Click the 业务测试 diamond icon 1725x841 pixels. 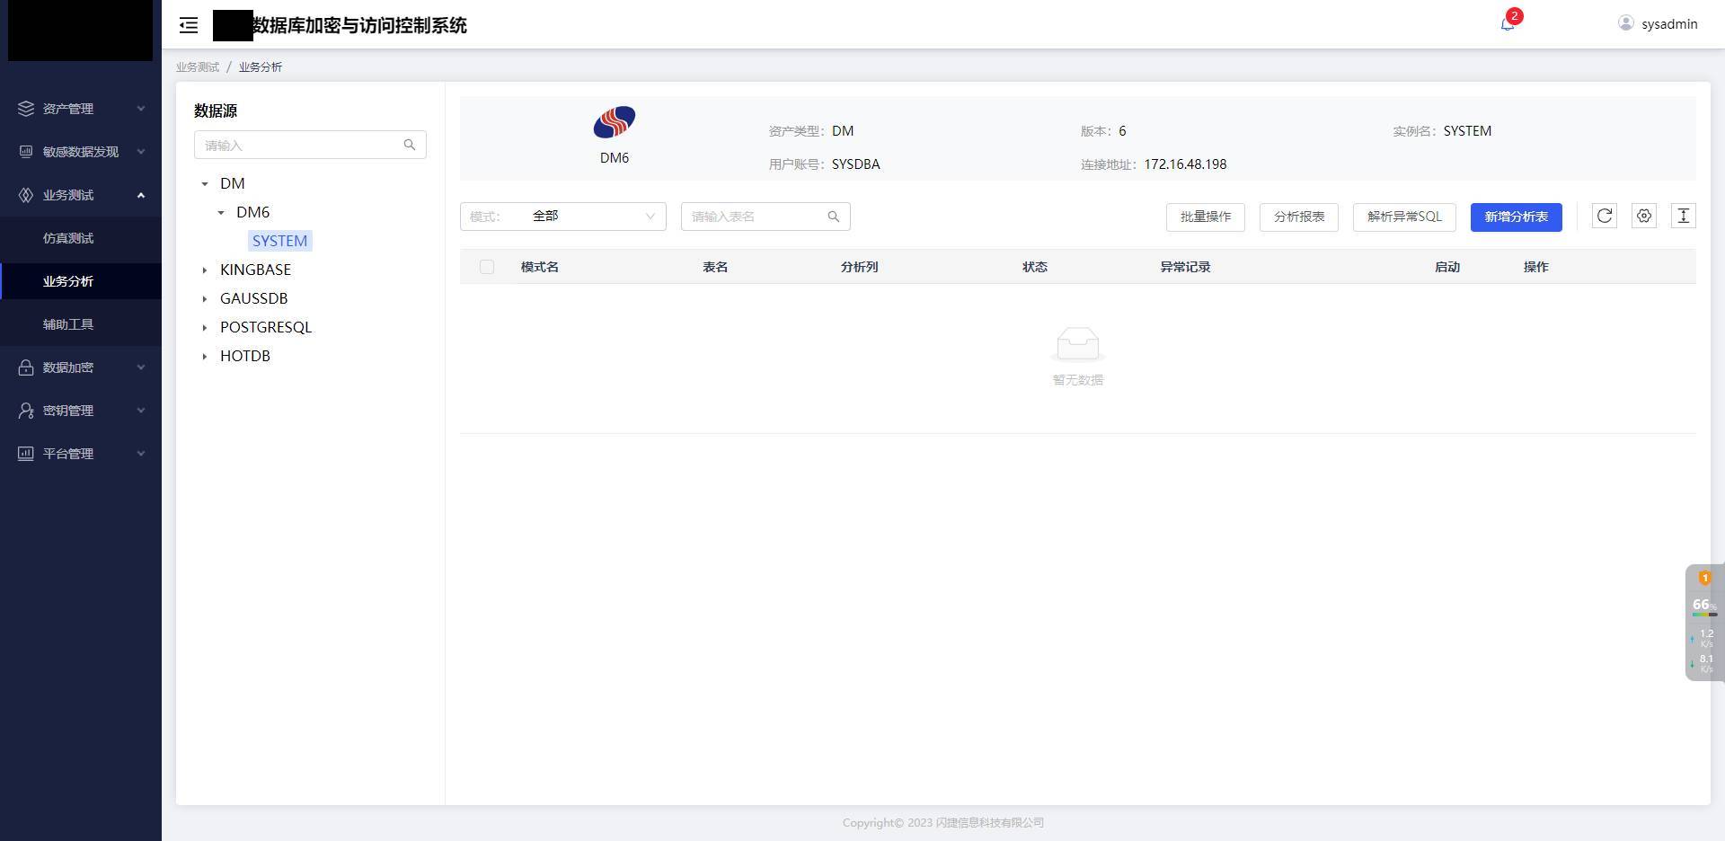(x=26, y=195)
